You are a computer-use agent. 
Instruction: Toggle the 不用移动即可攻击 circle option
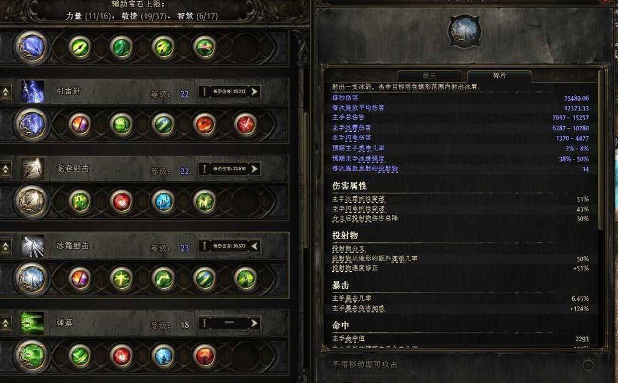point(588,365)
